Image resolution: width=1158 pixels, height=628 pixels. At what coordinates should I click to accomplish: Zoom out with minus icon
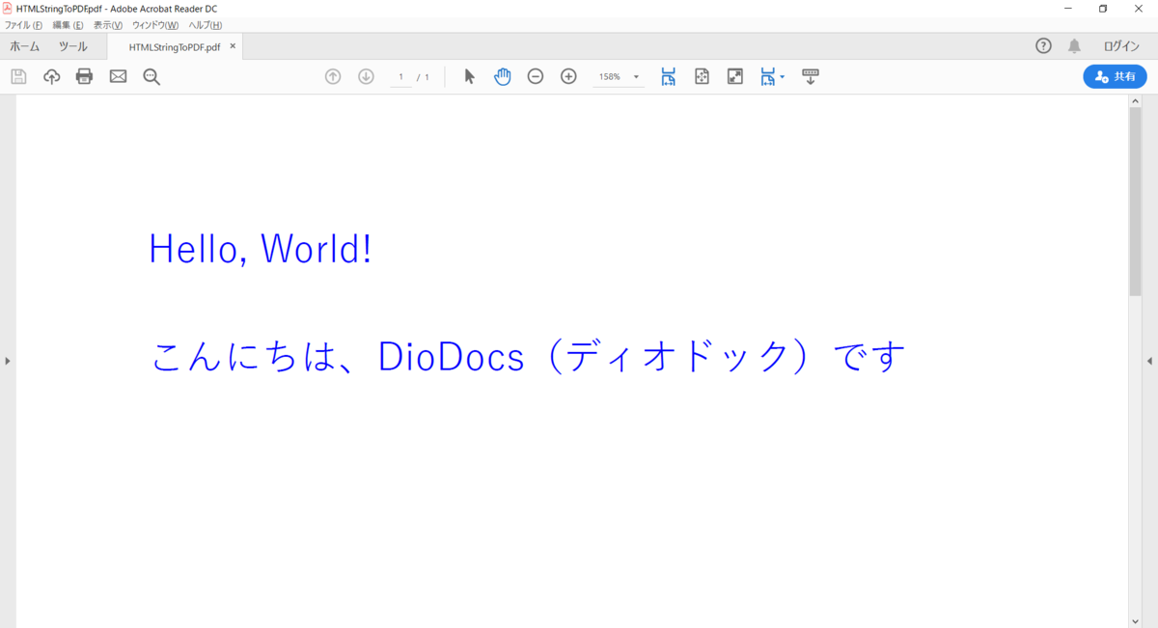coord(536,76)
